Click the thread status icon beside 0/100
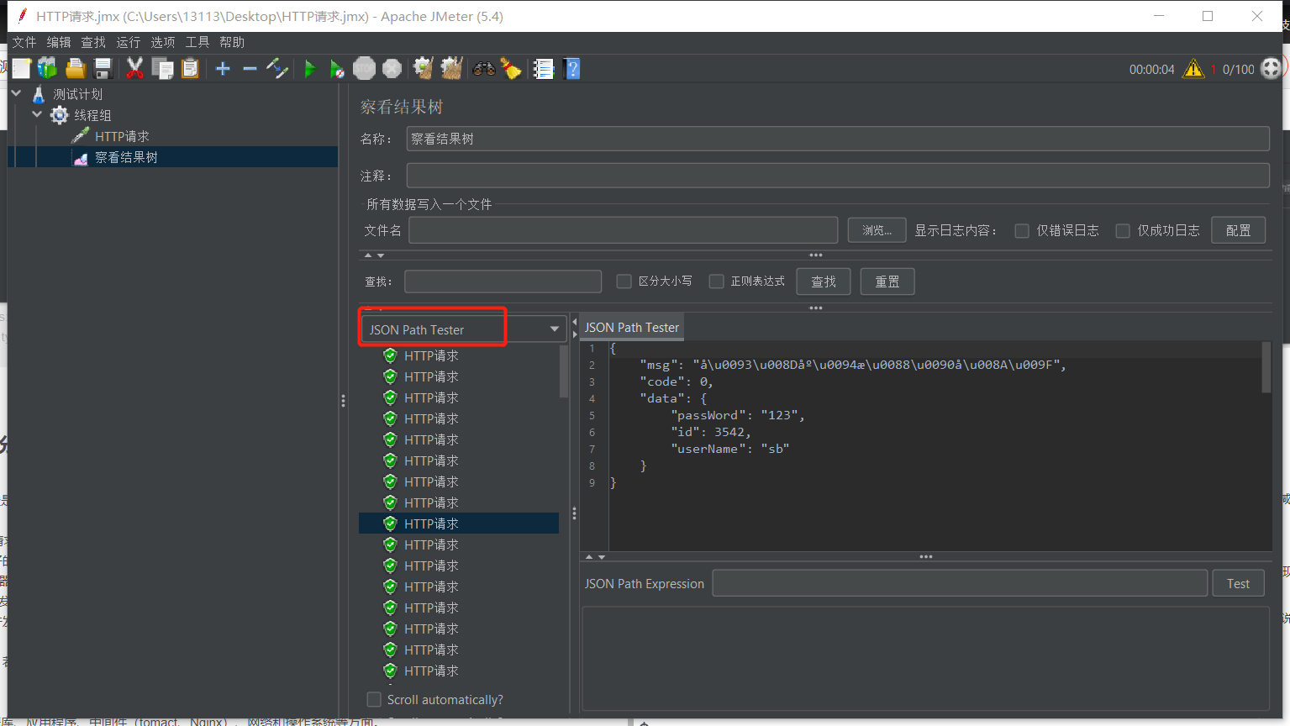Image resolution: width=1290 pixels, height=726 pixels. point(1272,69)
